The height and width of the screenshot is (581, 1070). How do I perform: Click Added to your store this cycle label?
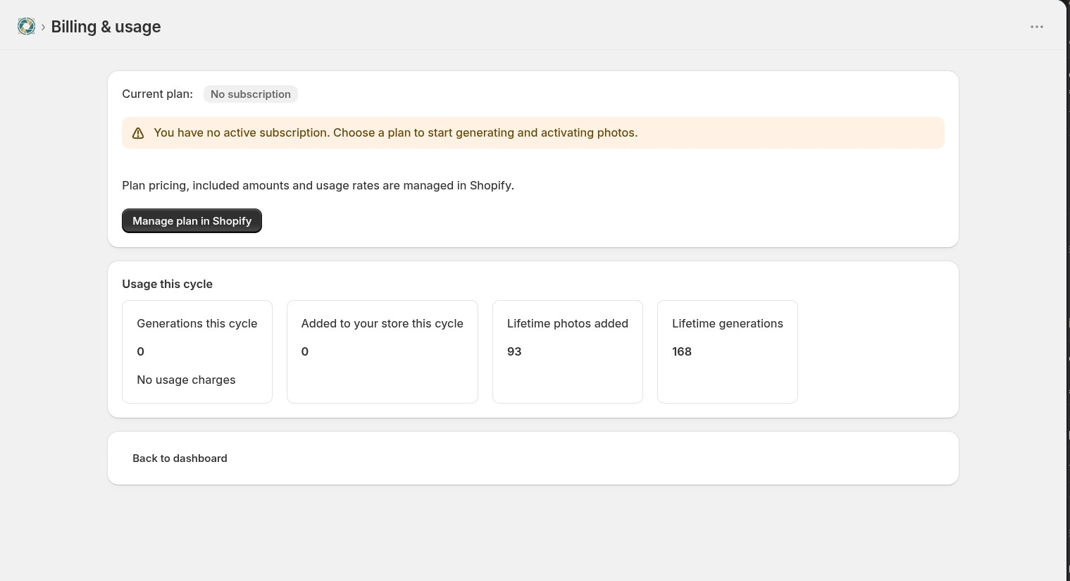[382, 324]
